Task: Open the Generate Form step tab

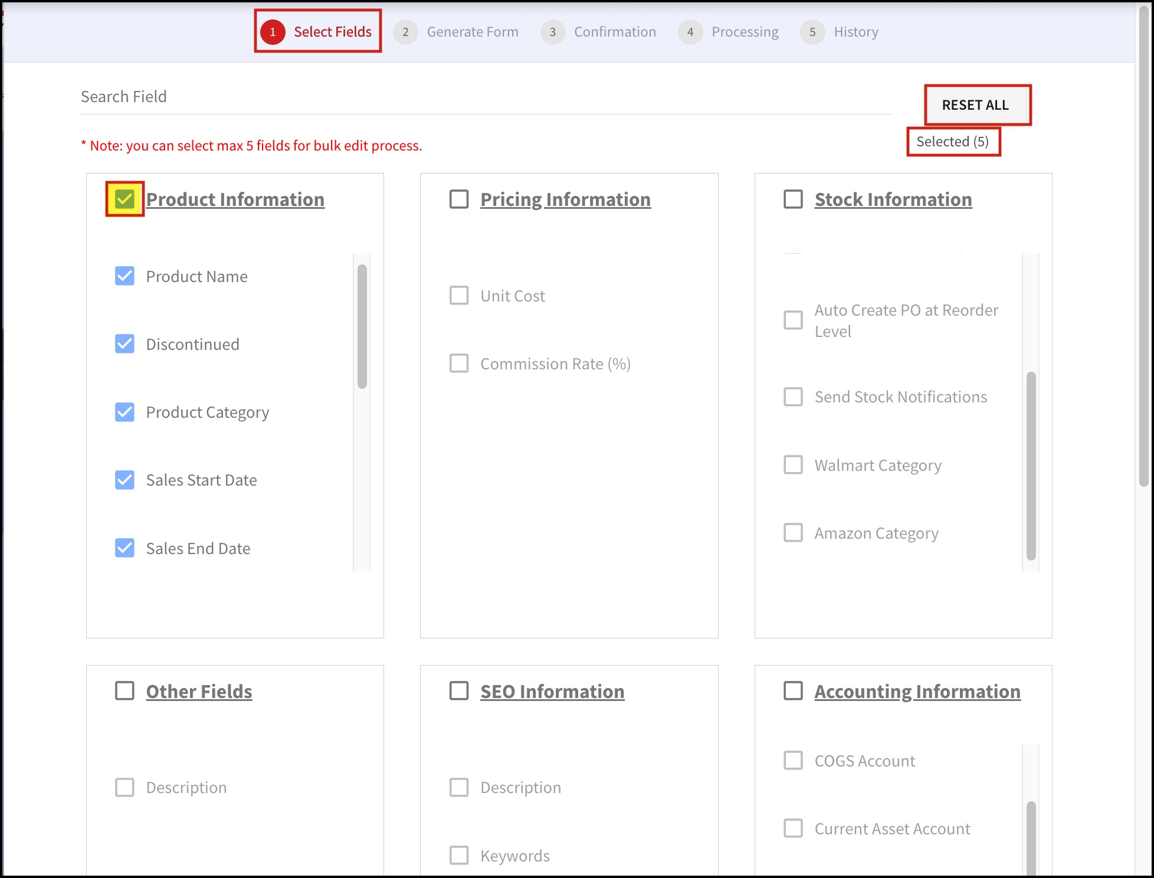Action: tap(472, 32)
